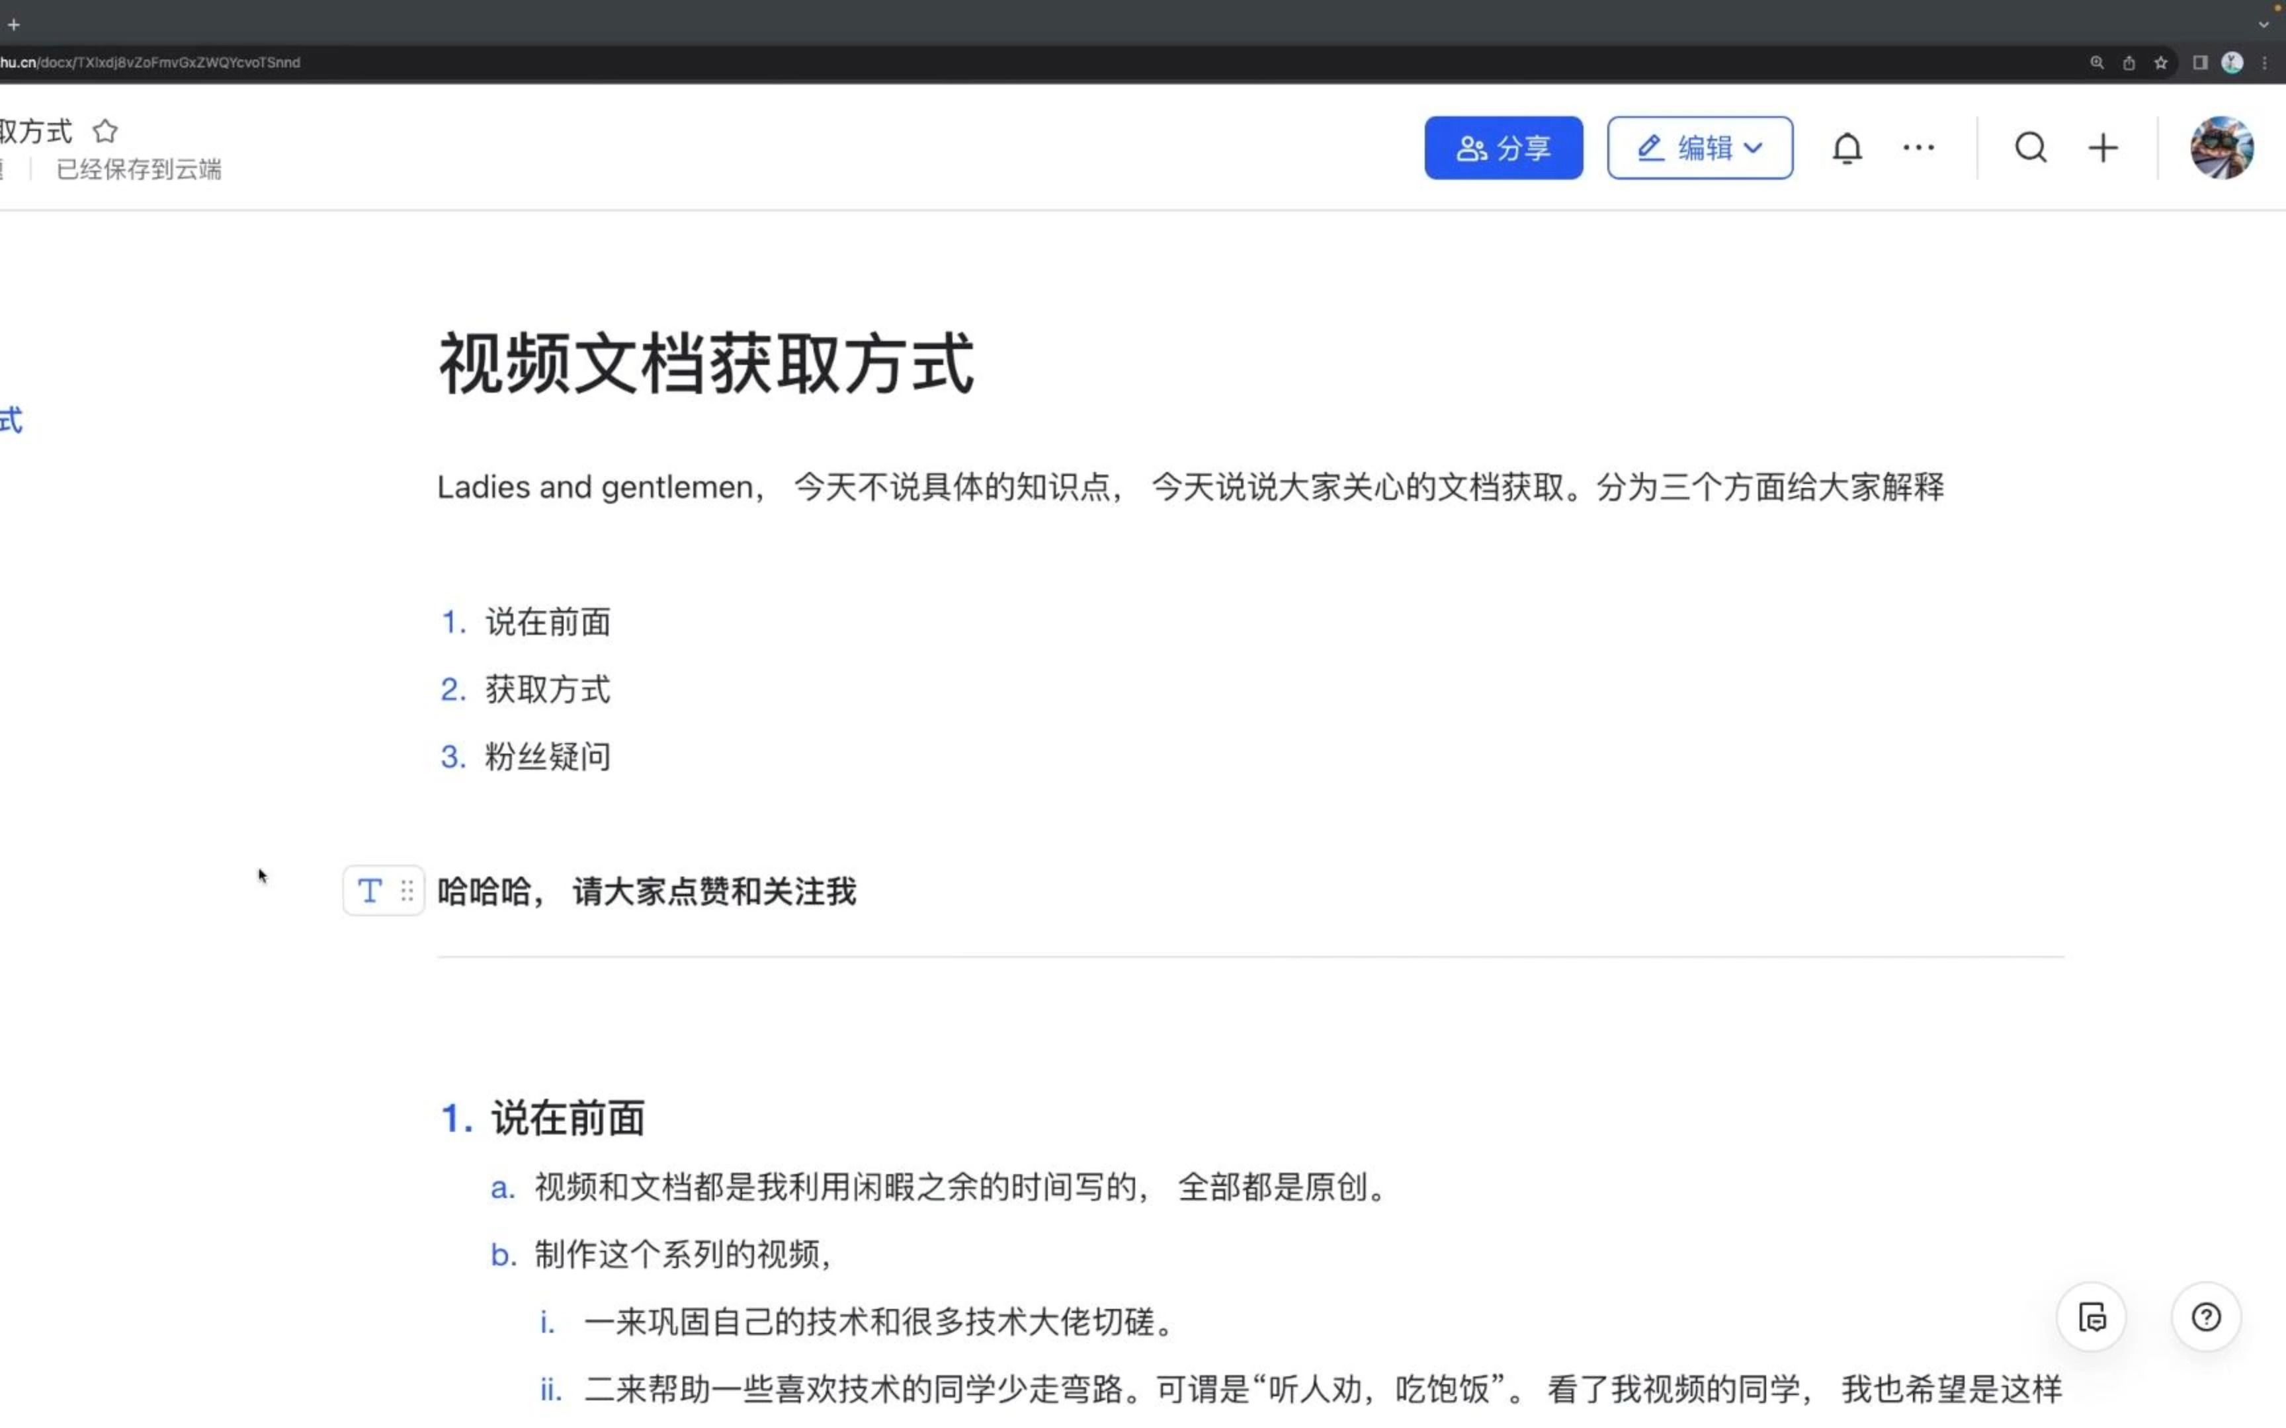
Task: Click the 分享 share button
Action: click(x=1503, y=147)
